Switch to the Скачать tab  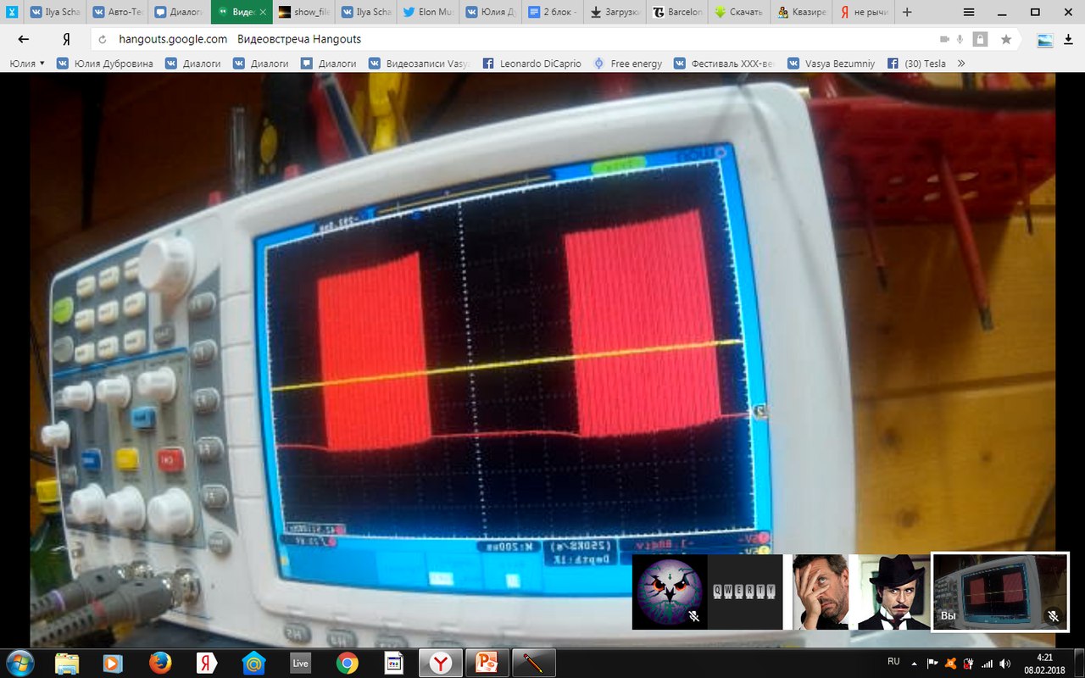pos(739,12)
